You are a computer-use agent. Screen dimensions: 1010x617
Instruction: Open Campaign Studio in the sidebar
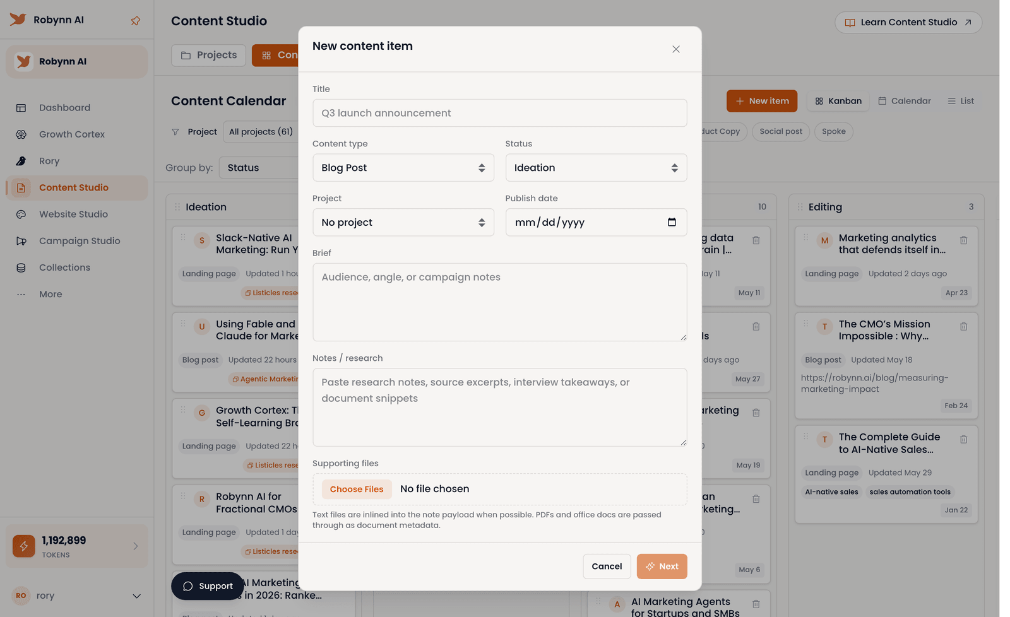[x=77, y=241]
